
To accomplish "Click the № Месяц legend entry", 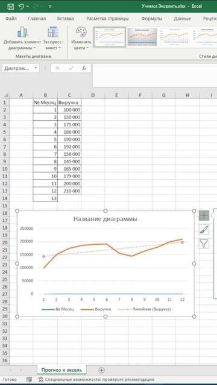I will click(58, 309).
